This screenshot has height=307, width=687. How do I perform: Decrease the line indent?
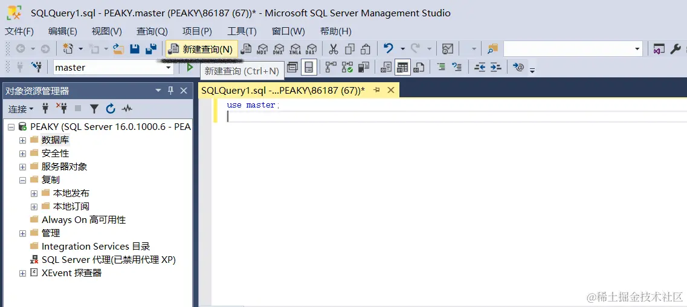(x=480, y=67)
